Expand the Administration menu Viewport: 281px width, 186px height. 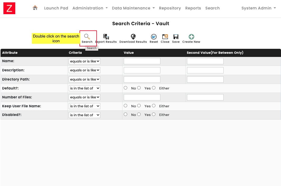[90, 8]
